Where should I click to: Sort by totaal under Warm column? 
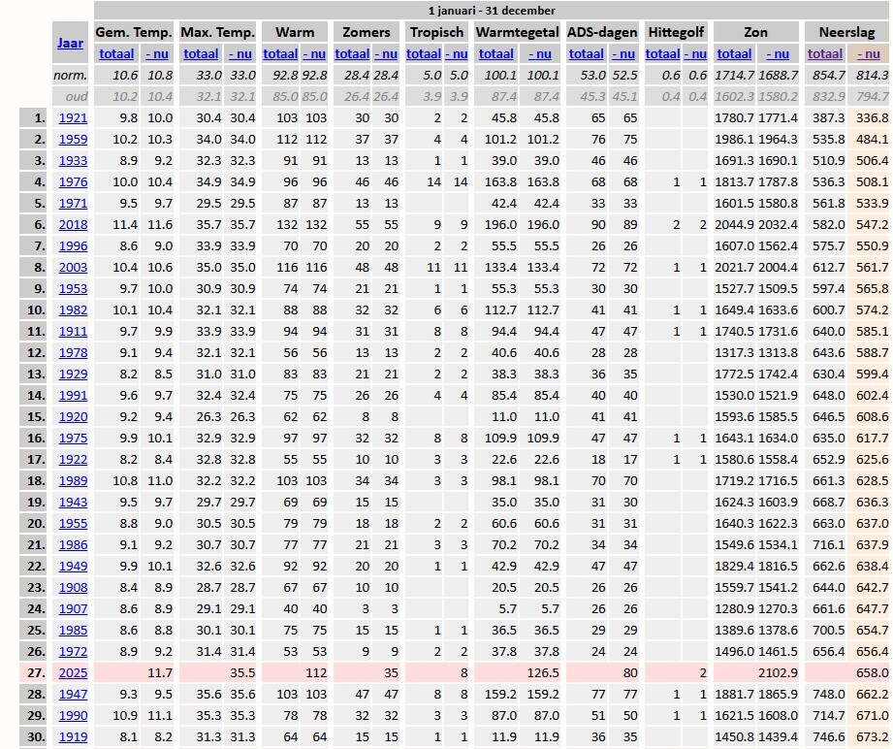(280, 53)
